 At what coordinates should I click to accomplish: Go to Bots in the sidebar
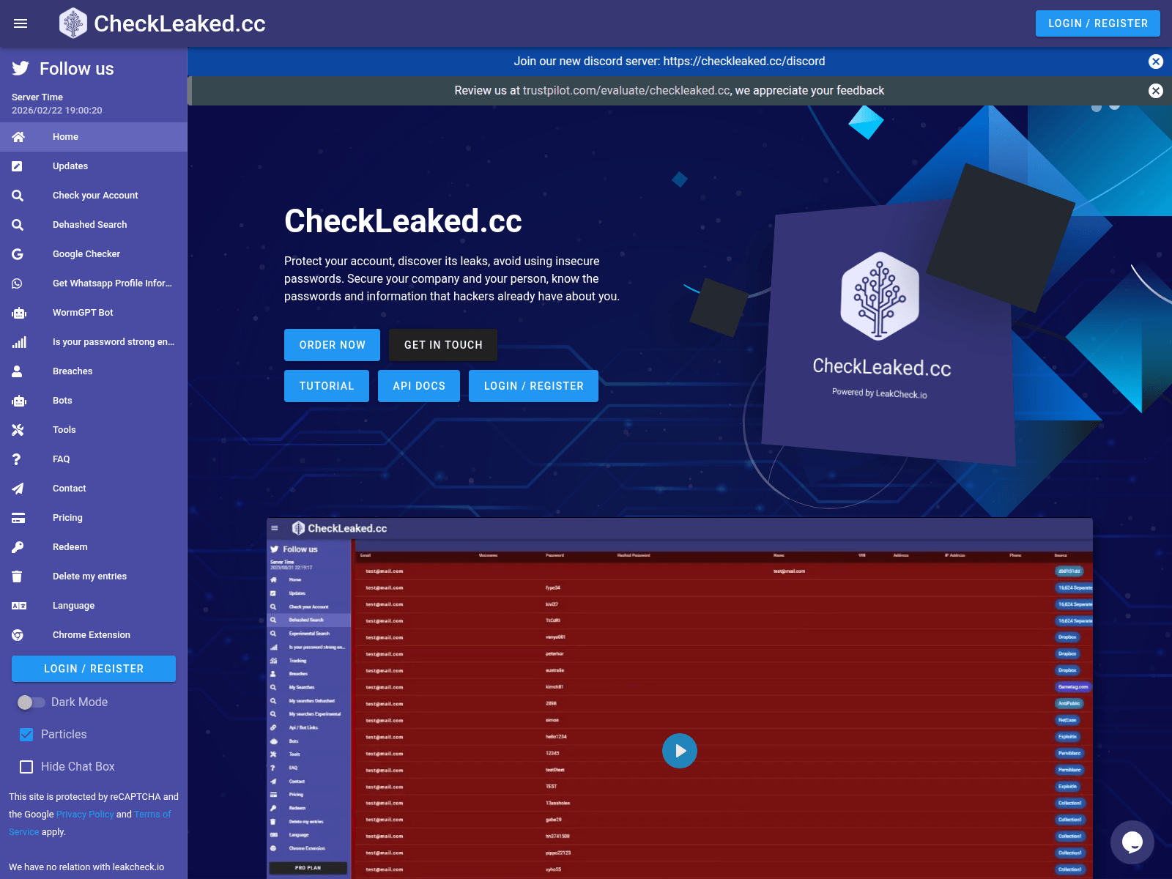tap(94, 401)
